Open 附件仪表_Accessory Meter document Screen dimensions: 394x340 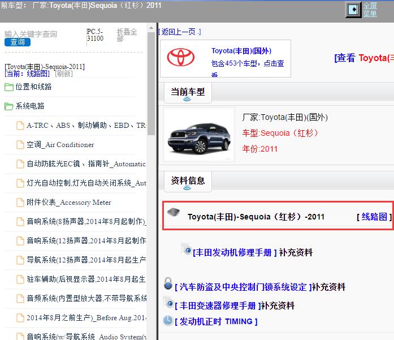click(68, 202)
